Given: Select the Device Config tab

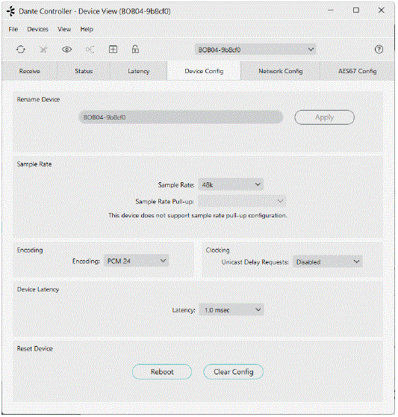Looking at the screenshot, I should click(204, 71).
